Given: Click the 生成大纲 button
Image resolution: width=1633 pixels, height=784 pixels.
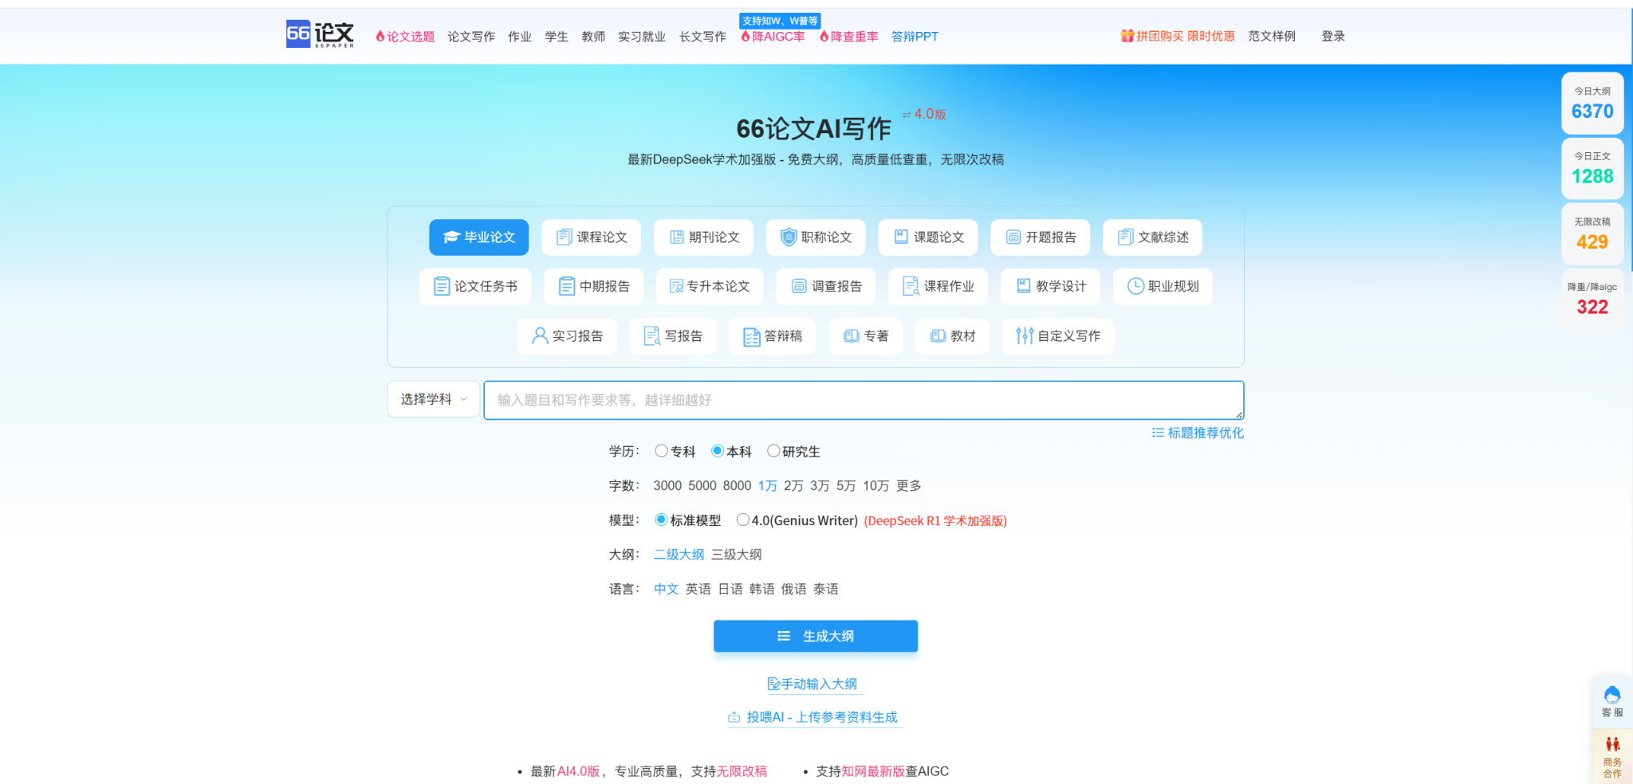Looking at the screenshot, I should [816, 636].
